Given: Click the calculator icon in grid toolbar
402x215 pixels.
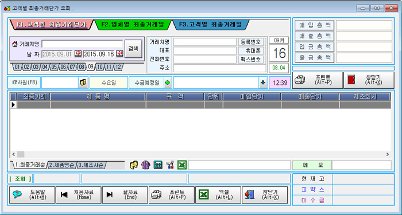Looking at the screenshot, I should [x=158, y=165].
